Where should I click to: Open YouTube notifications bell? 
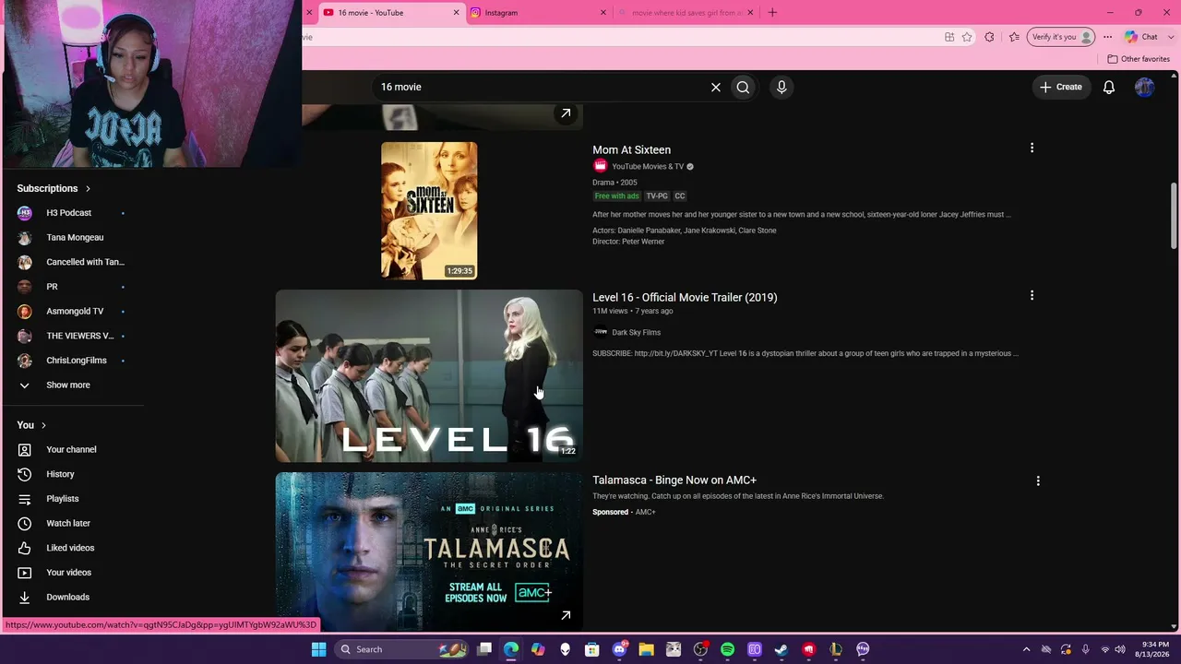[x=1109, y=87]
